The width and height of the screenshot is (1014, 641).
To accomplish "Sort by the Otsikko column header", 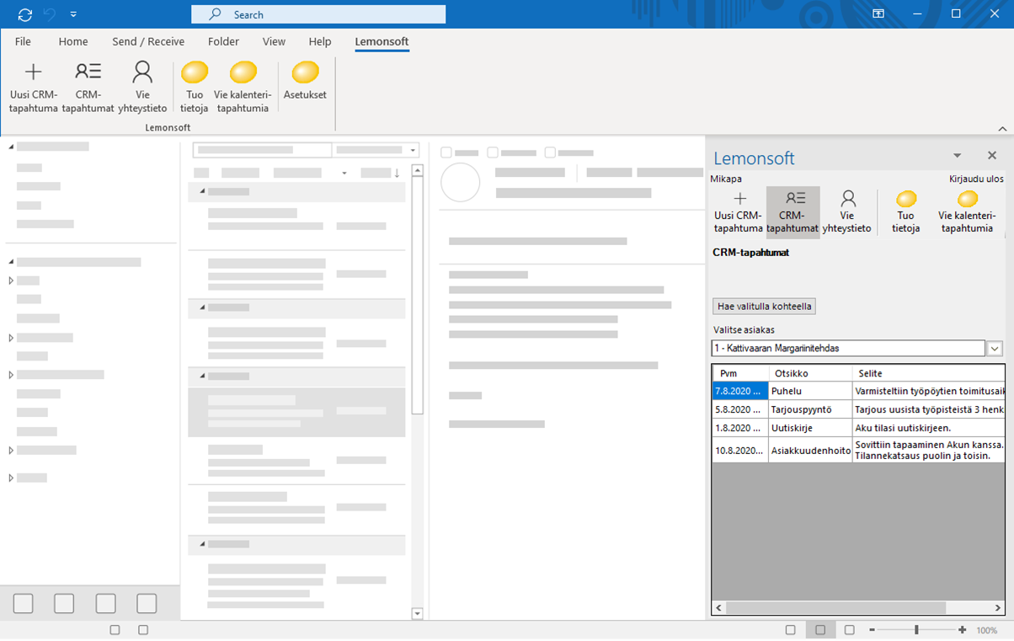I will click(809, 373).
